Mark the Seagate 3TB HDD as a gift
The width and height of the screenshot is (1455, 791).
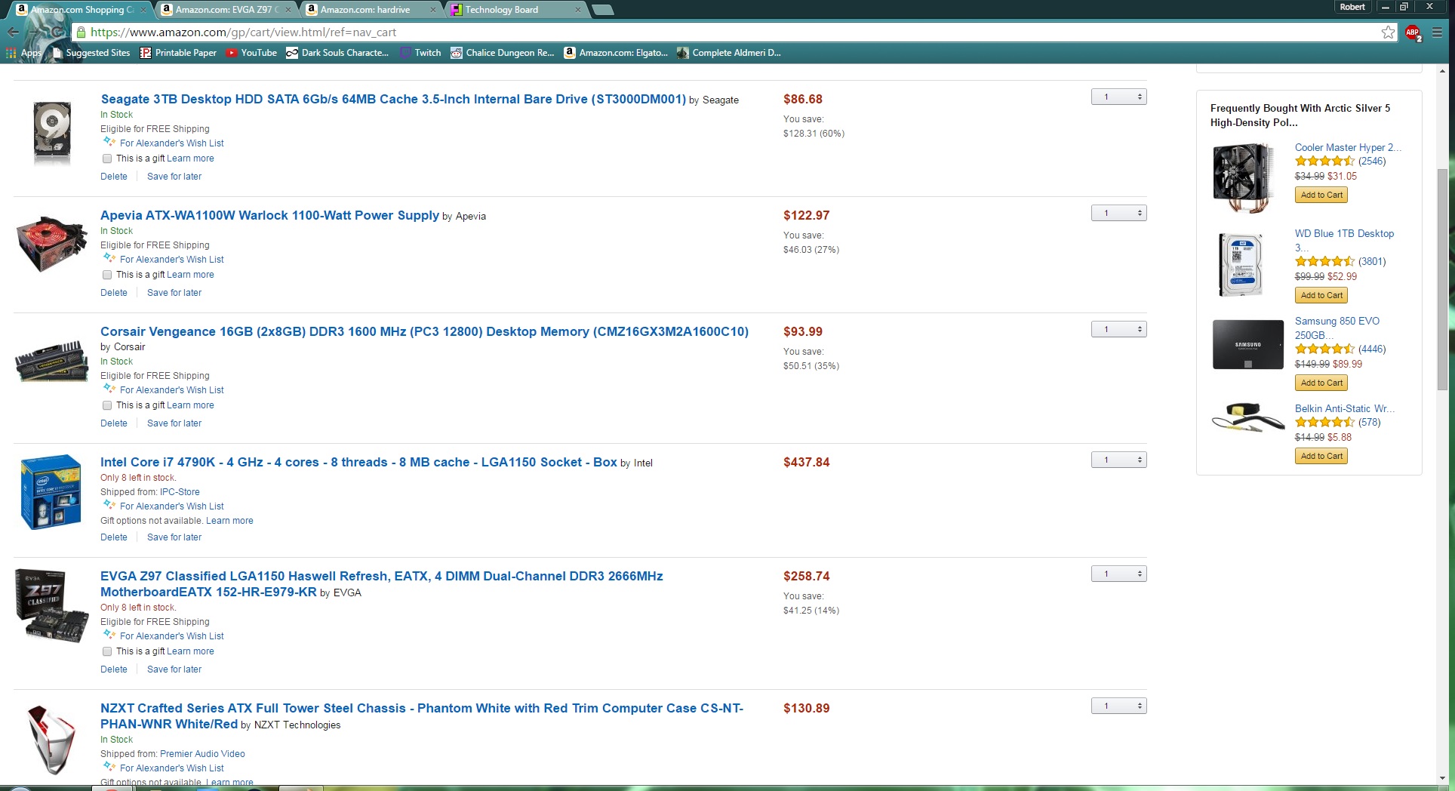[x=107, y=159]
